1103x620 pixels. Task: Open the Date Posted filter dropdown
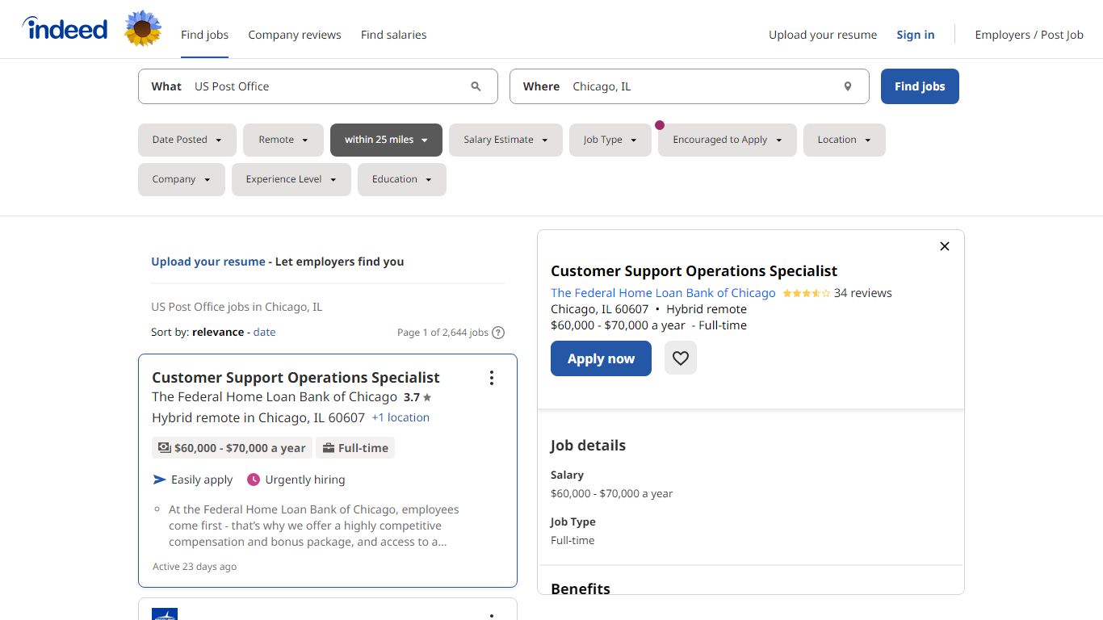point(187,140)
